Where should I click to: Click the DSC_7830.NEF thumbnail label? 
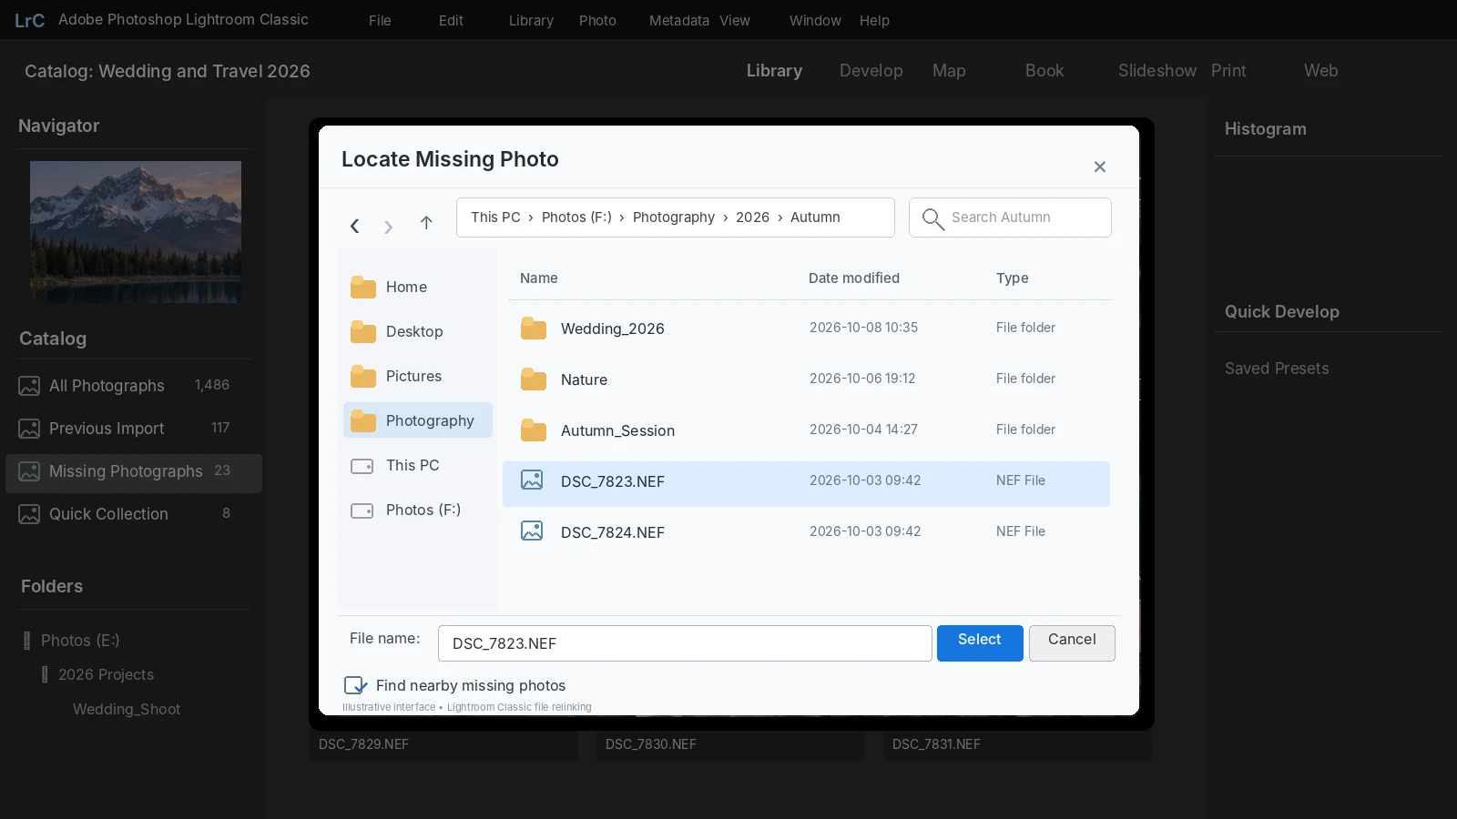click(651, 744)
